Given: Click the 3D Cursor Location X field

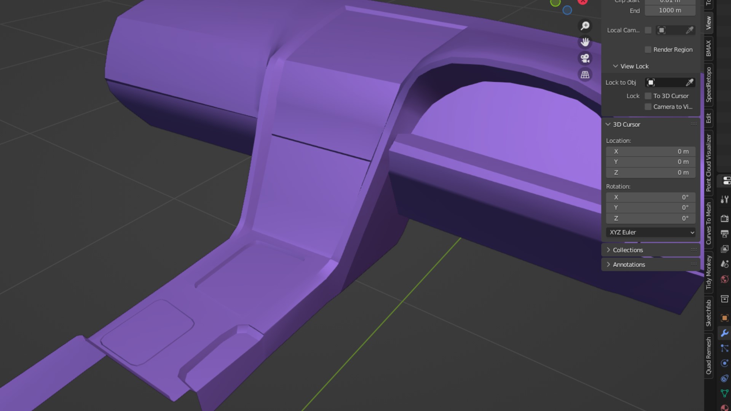Looking at the screenshot, I should 651,151.
